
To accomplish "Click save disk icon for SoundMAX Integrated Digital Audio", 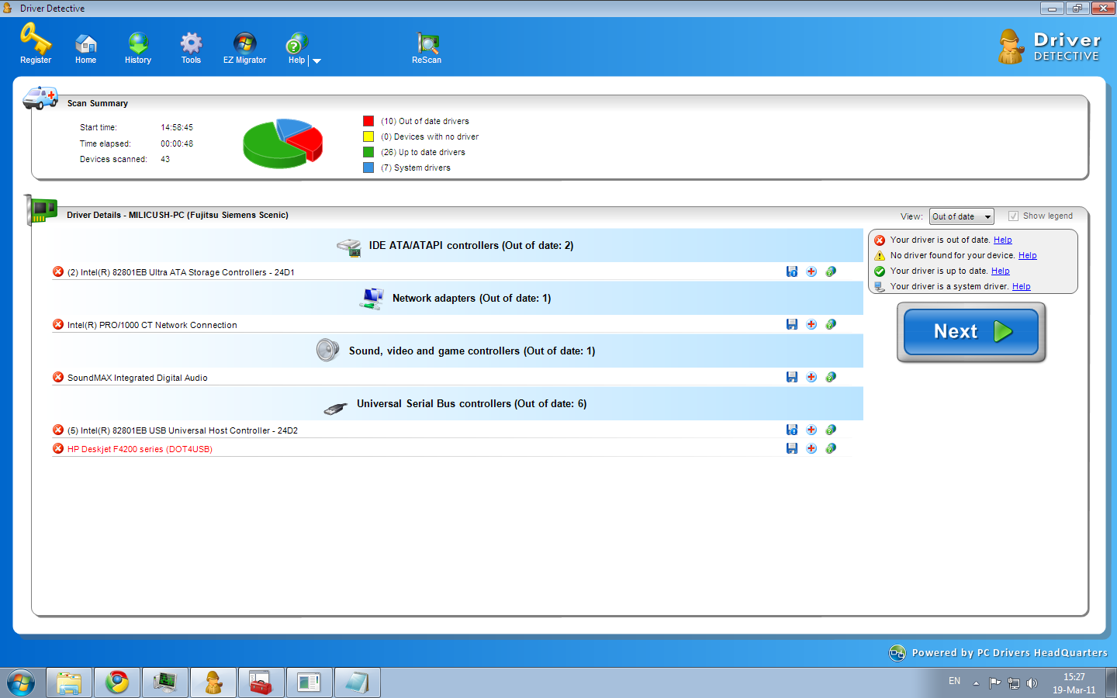I will pyautogui.click(x=792, y=377).
